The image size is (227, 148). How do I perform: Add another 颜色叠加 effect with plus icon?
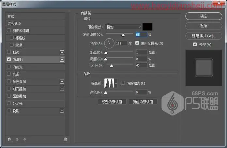(62, 81)
